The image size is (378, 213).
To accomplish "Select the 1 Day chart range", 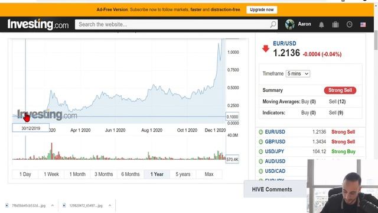I will 25,174.
